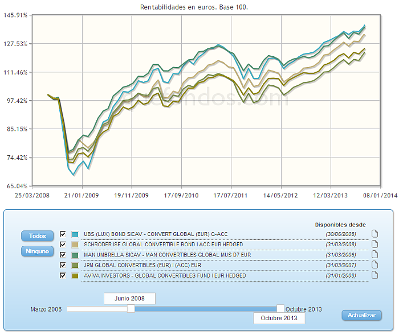The height and width of the screenshot is (335, 399).
Task: Click the 127.53% y-axis label
Action: [x=15, y=44]
